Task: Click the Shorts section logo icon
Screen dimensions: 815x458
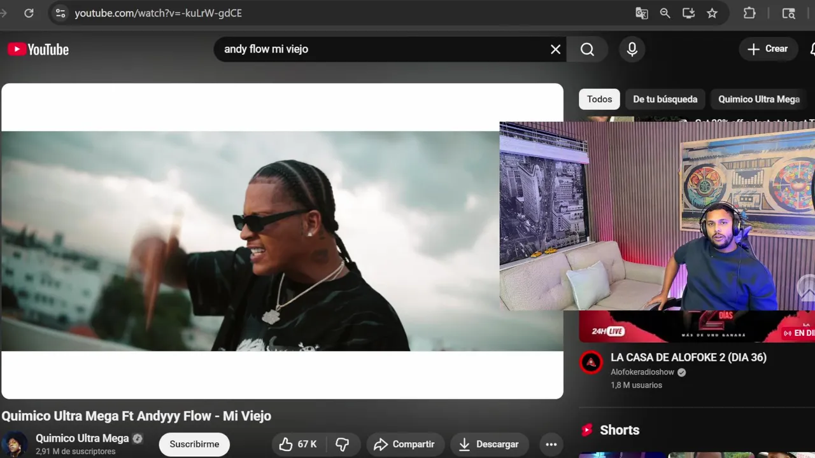Action: [587, 430]
